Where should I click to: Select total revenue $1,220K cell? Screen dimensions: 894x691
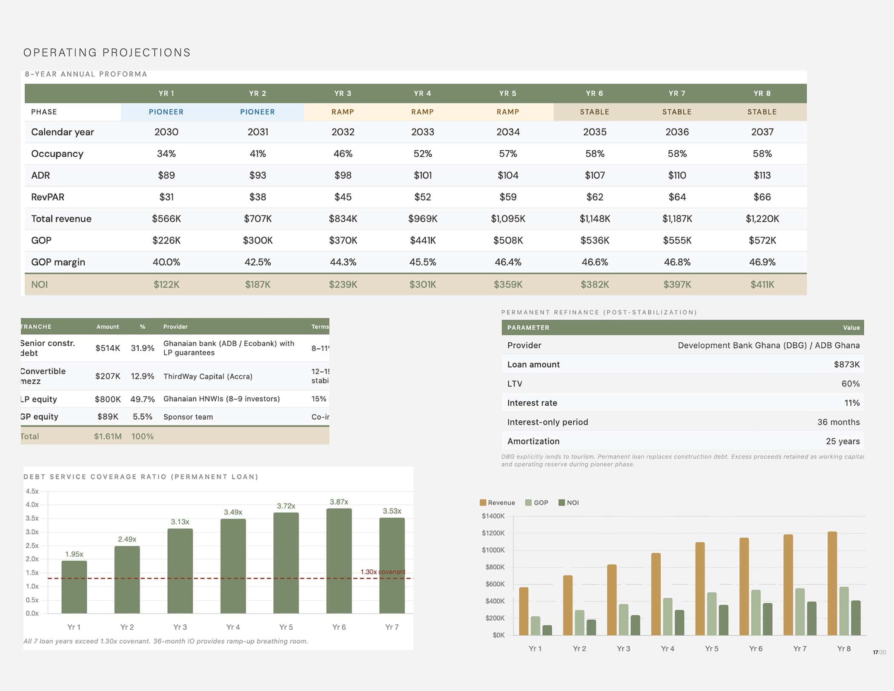pos(762,219)
